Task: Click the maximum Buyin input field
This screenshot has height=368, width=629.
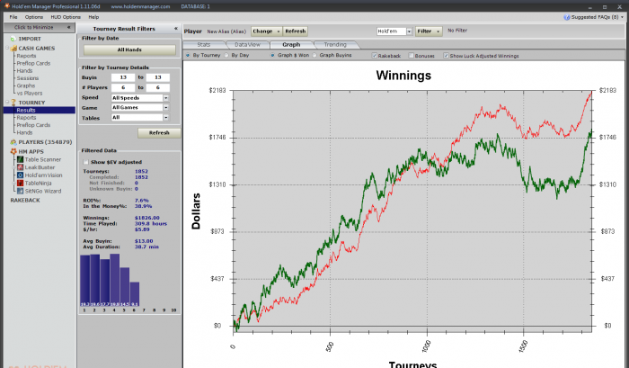Action: (157, 77)
